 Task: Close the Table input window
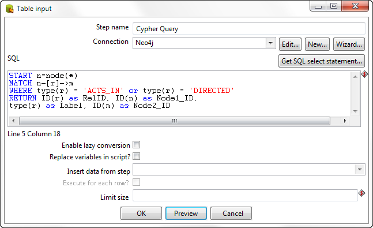point(355,6)
